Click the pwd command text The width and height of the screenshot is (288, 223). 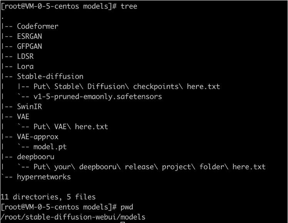(x=127, y=207)
